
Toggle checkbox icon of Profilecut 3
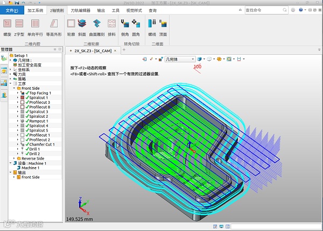click(x=23, y=102)
